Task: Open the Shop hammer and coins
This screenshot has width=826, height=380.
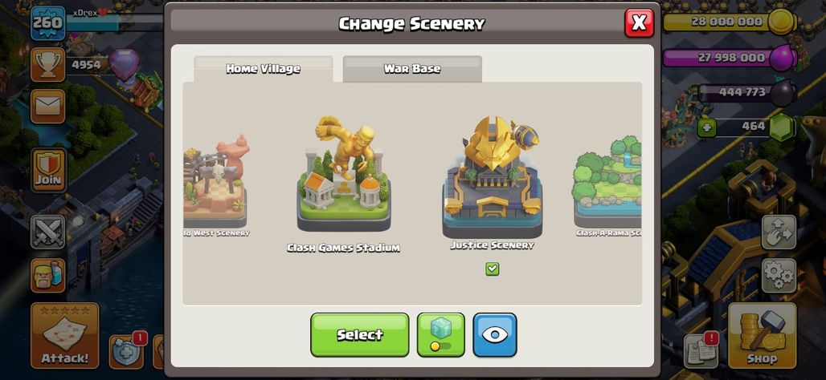Action: coord(762,335)
